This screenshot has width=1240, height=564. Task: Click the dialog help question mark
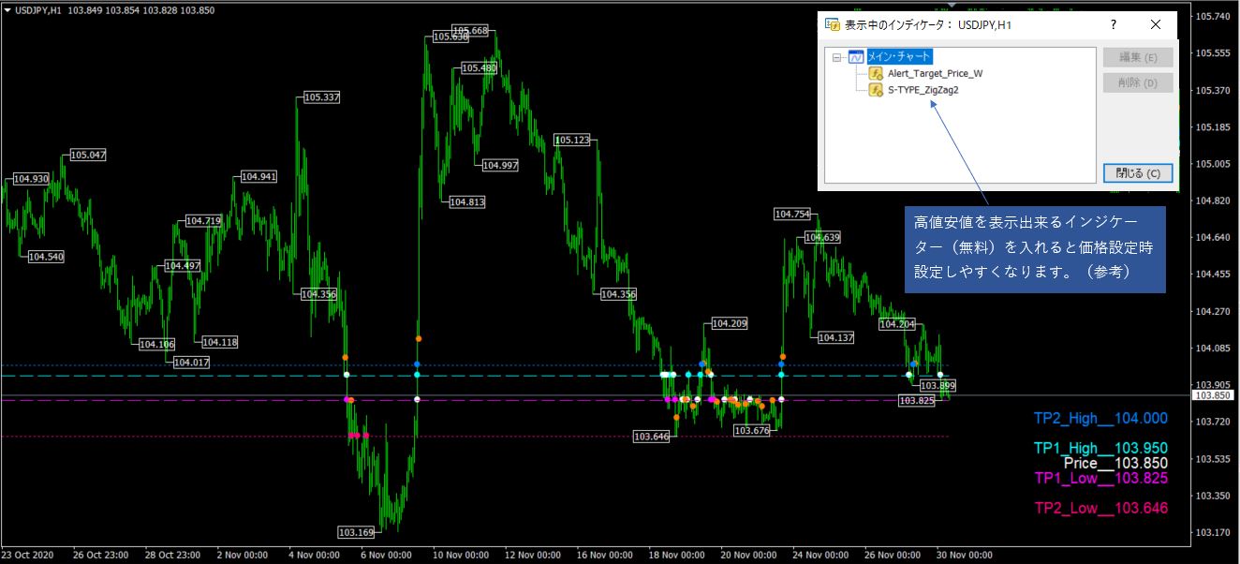tap(1114, 25)
